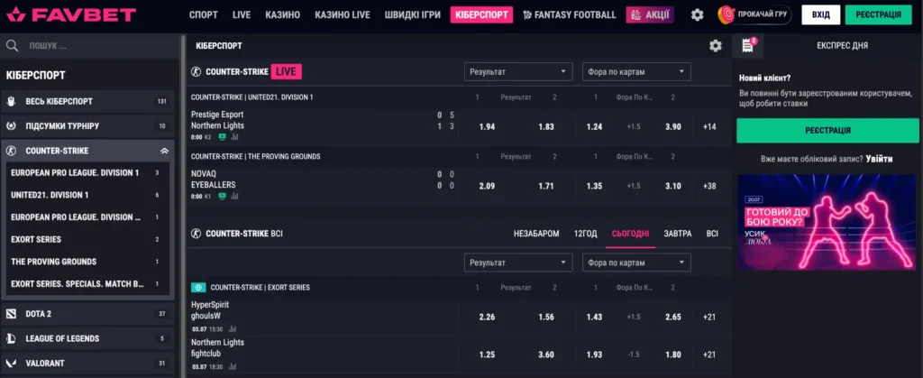The width and height of the screenshot is (923, 378).
Task: Open Dota 2 category in sidebar
Action: [88, 314]
